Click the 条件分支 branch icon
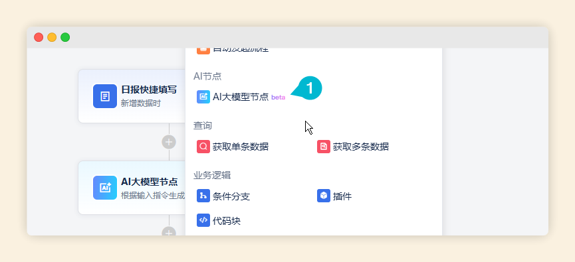Screen dimensions: 575x262 [x=203, y=196]
